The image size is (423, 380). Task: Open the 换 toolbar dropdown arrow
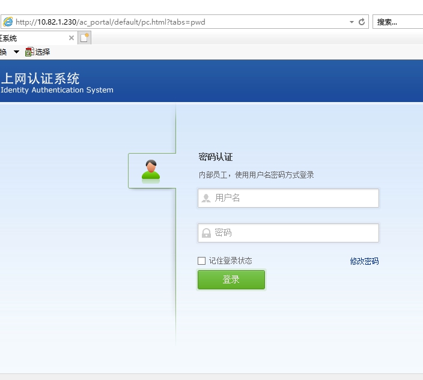pos(16,52)
